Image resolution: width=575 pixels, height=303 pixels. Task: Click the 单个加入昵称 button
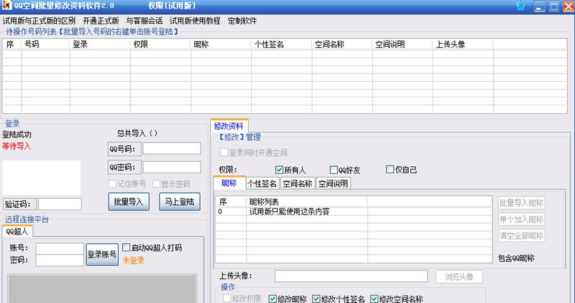pyautogui.click(x=521, y=219)
